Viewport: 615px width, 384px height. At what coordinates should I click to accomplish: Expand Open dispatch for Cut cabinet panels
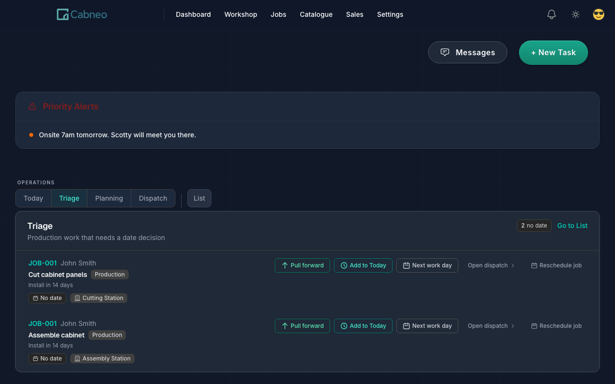tap(491, 265)
